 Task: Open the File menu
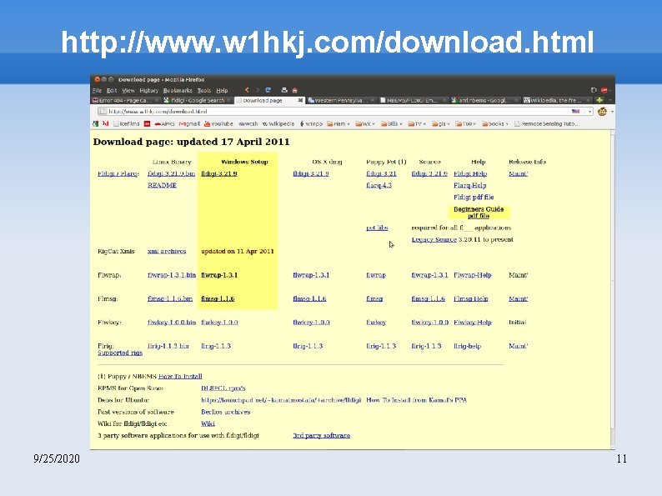[97, 90]
